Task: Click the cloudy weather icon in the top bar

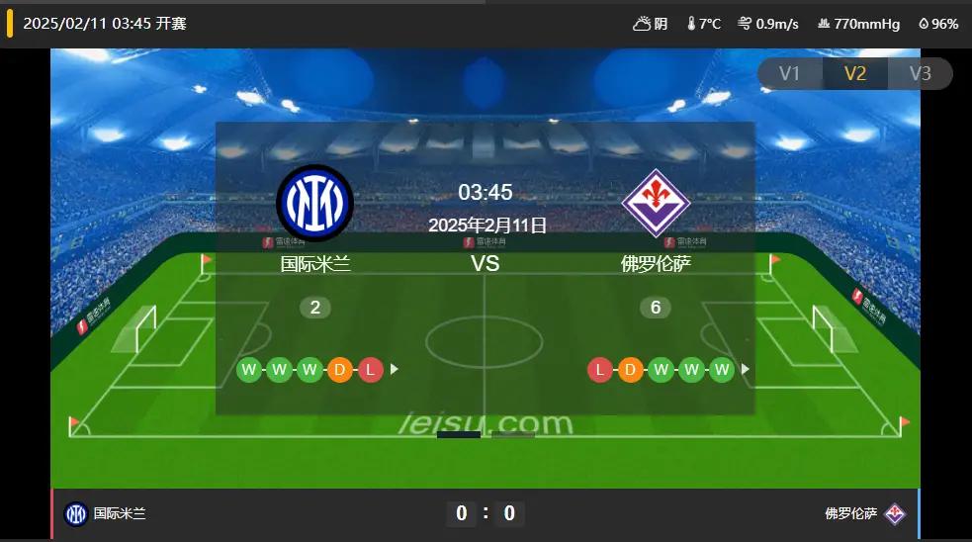Action: (642, 24)
